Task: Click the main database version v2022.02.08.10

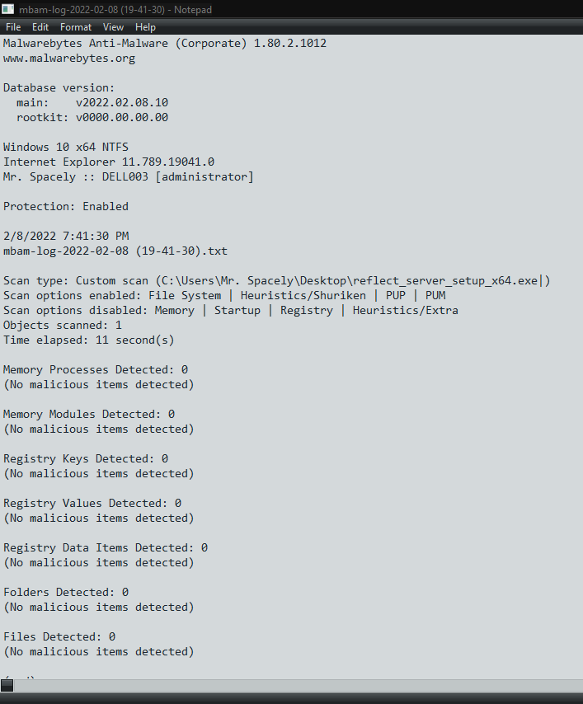Action: pos(122,103)
